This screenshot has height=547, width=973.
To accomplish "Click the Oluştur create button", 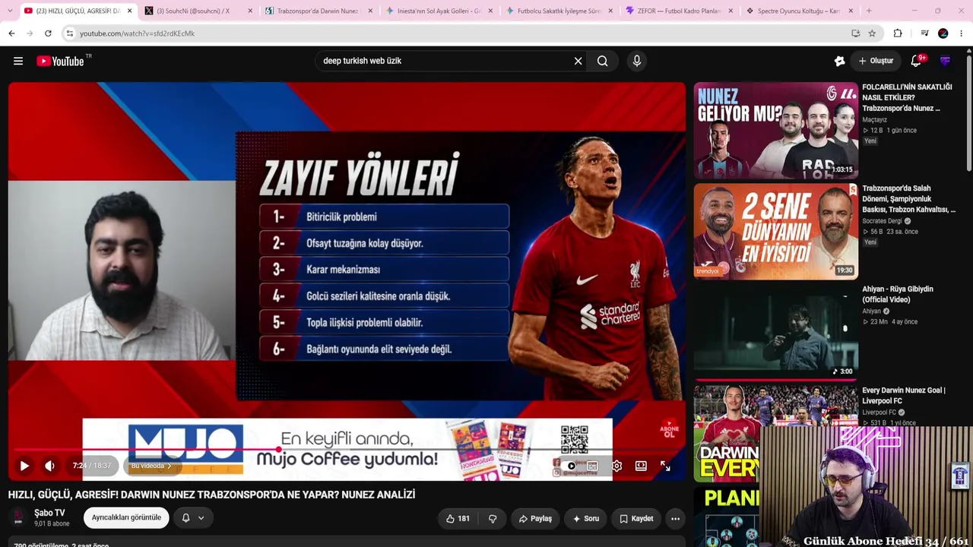I will point(876,61).
